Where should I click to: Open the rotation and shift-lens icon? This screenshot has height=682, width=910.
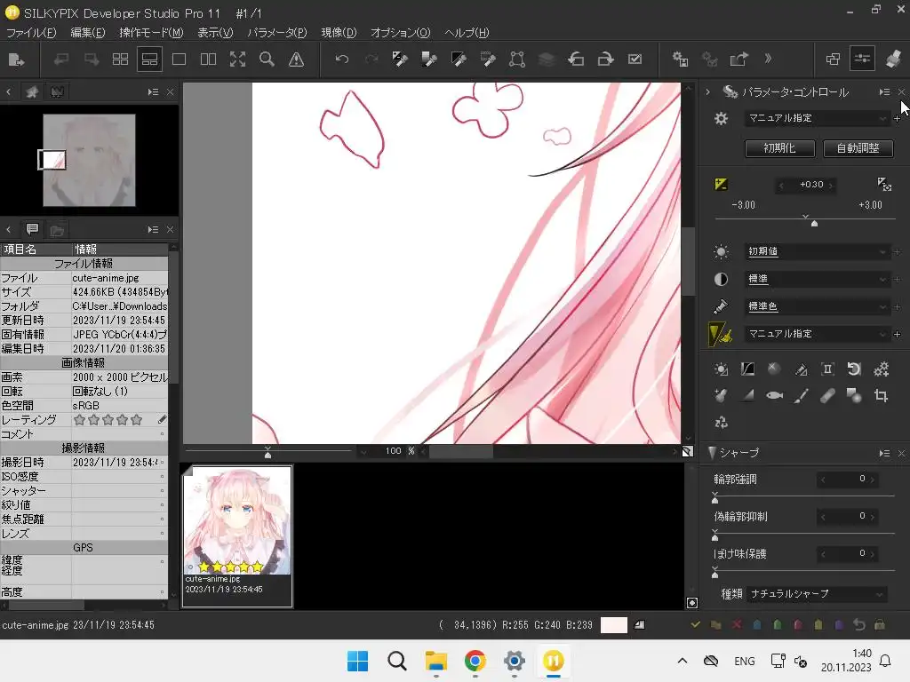[854, 369]
